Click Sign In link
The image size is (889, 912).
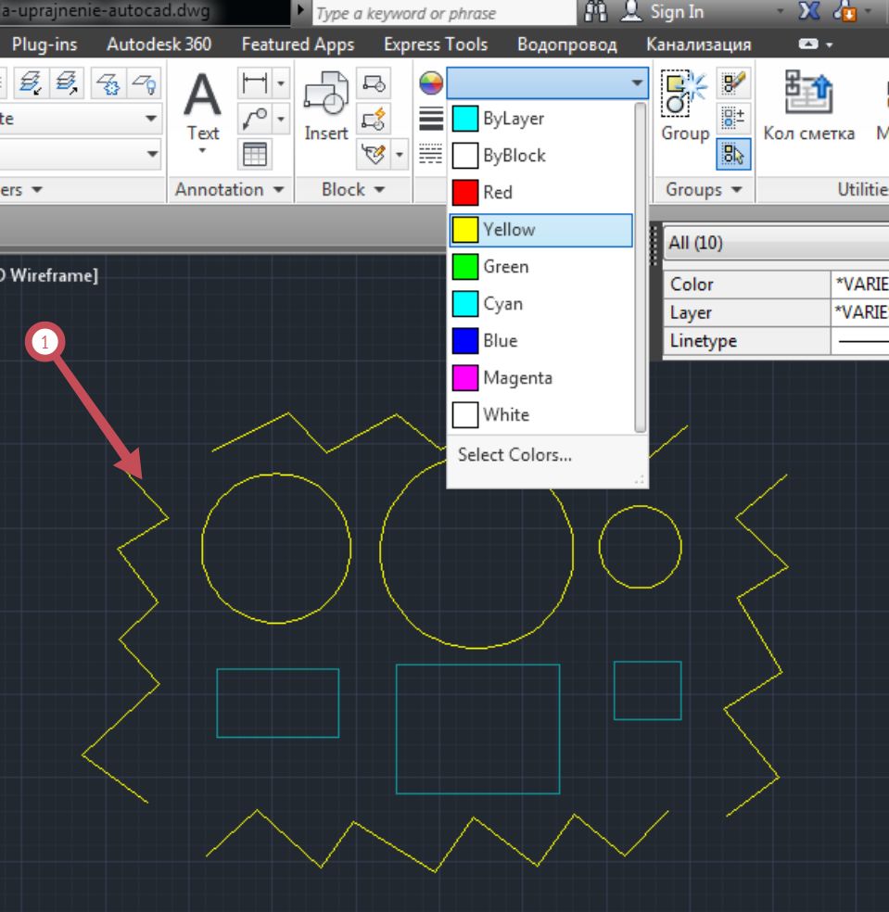point(677,12)
